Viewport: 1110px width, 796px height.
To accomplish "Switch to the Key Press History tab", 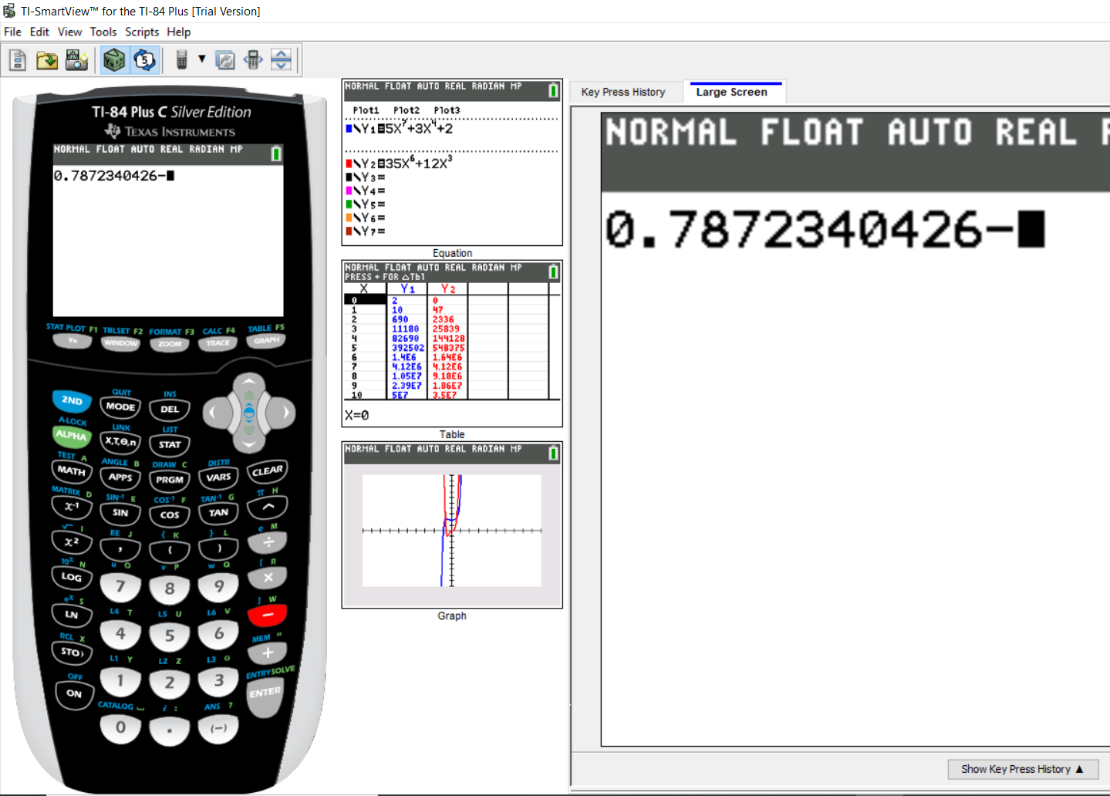I will [623, 92].
